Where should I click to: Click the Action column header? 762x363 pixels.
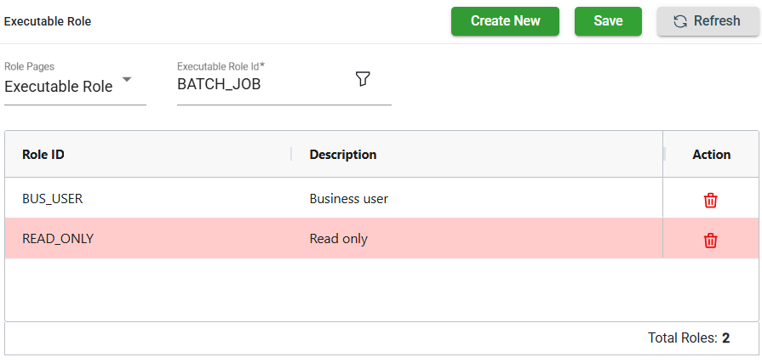pyautogui.click(x=711, y=155)
